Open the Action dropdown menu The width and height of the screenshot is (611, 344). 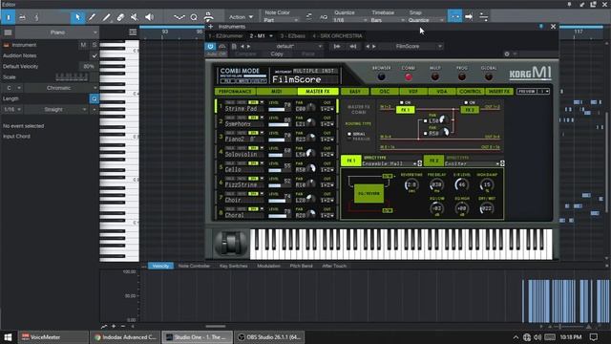tap(241, 17)
